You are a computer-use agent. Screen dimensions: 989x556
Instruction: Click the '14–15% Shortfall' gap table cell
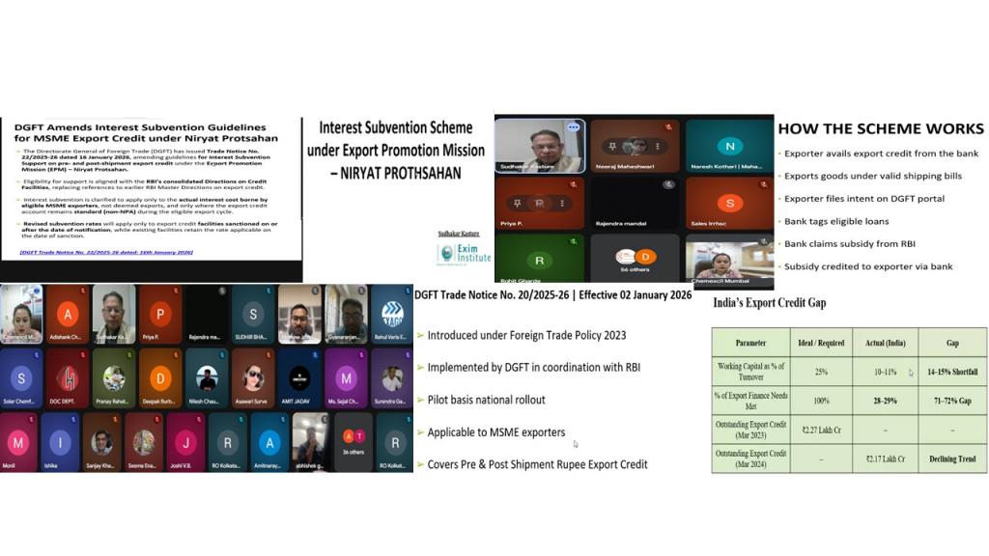coord(951,372)
